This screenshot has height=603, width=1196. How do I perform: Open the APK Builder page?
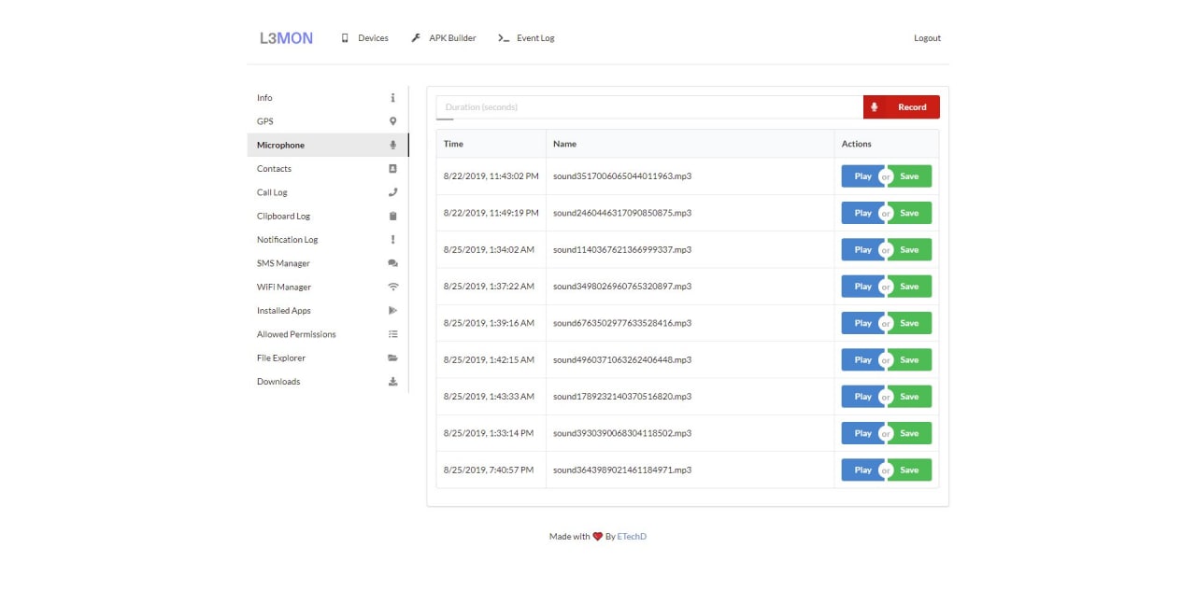[x=444, y=38]
